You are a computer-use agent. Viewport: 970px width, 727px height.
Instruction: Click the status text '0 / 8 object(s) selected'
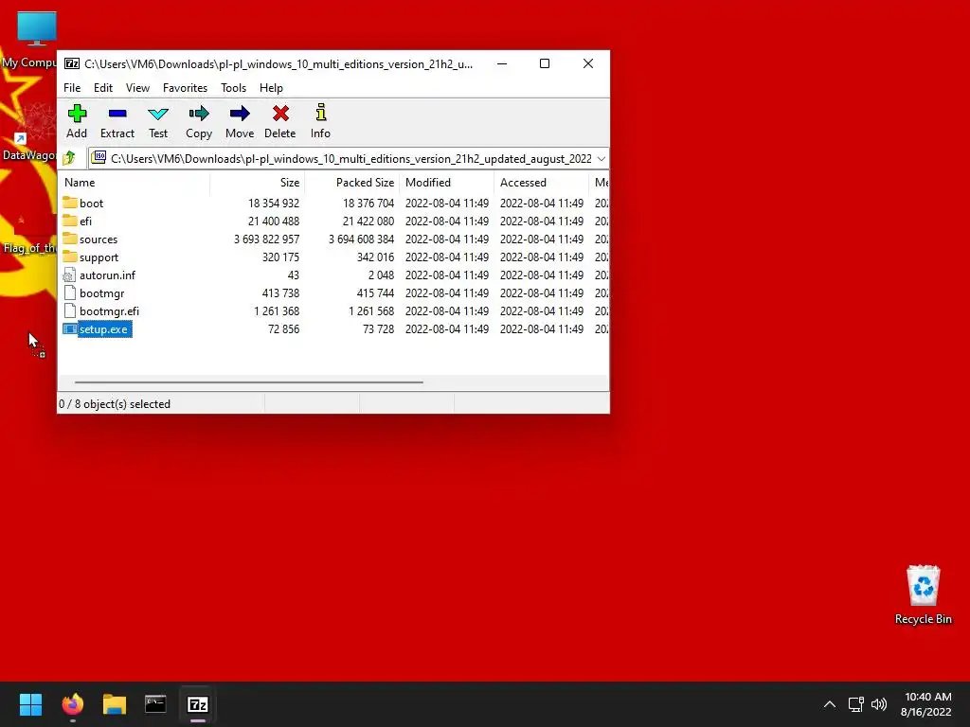[115, 403]
